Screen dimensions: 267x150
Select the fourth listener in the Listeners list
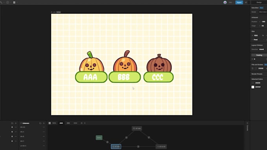pyautogui.click(x=32, y=141)
